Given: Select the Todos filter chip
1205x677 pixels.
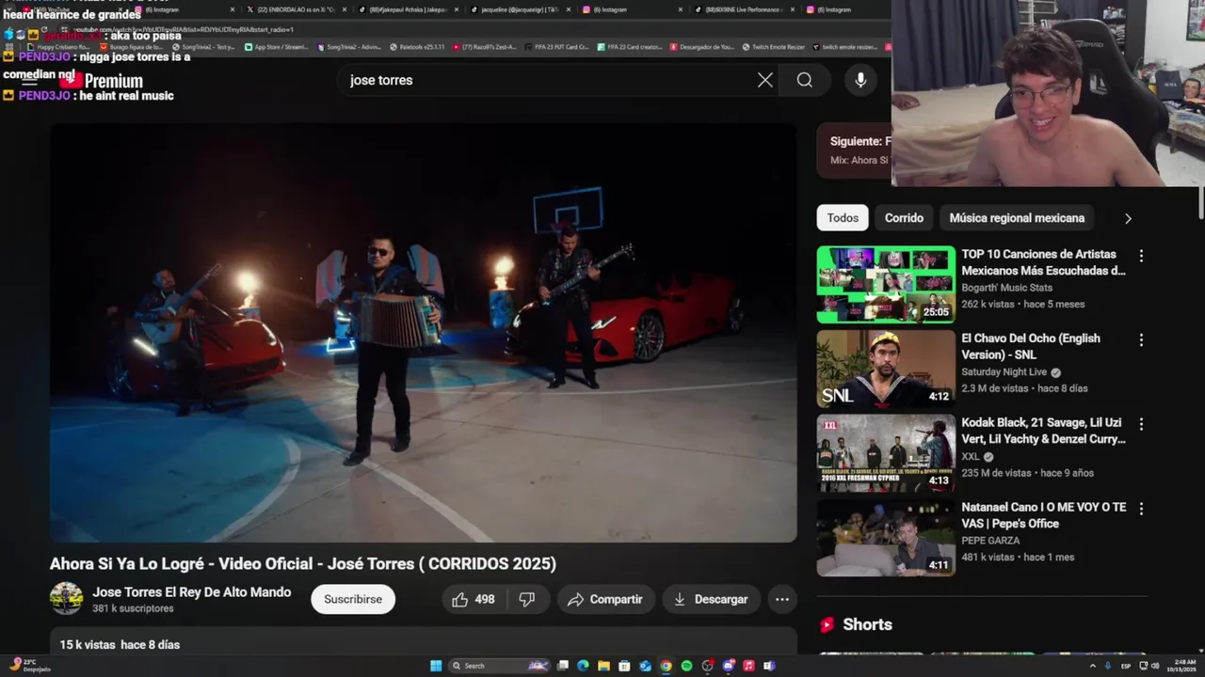Looking at the screenshot, I should coord(843,218).
